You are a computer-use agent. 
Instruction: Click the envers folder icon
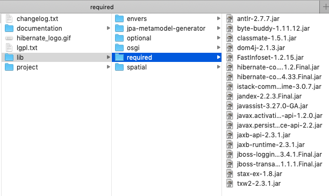click(x=119, y=18)
